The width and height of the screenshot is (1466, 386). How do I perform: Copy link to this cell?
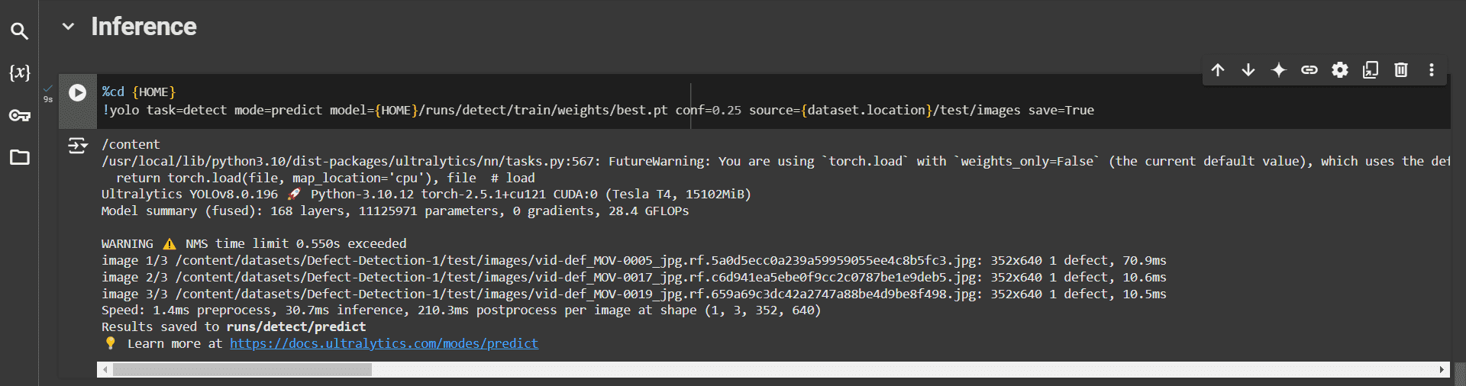click(x=1309, y=70)
